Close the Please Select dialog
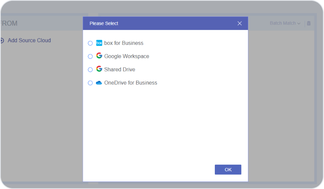The height and width of the screenshot is (189, 324). point(240,23)
